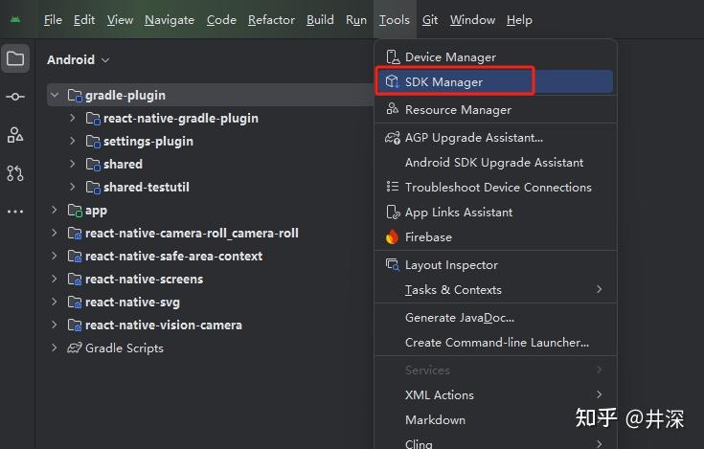Expand react-native-camera-roll_camera-roll node
Viewport: 704px width, 449px height.
pos(55,233)
